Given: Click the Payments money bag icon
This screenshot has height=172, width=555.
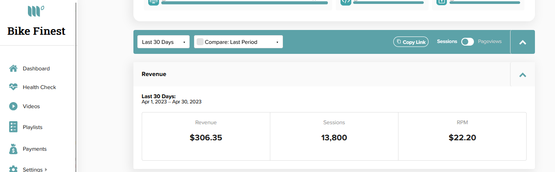Looking at the screenshot, I should coord(14,149).
